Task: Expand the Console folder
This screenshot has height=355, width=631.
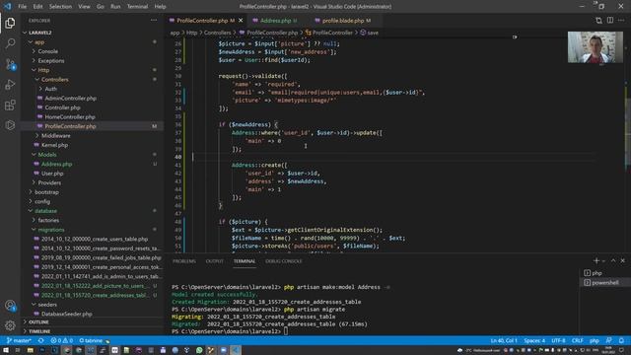Action: [48, 51]
